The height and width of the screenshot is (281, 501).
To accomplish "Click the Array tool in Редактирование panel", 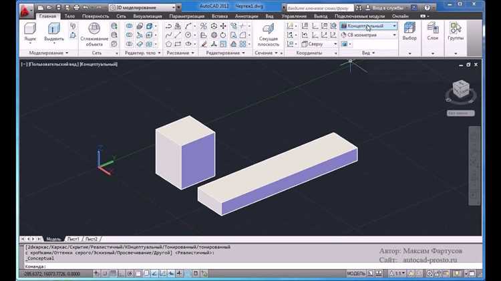I will [243, 44].
